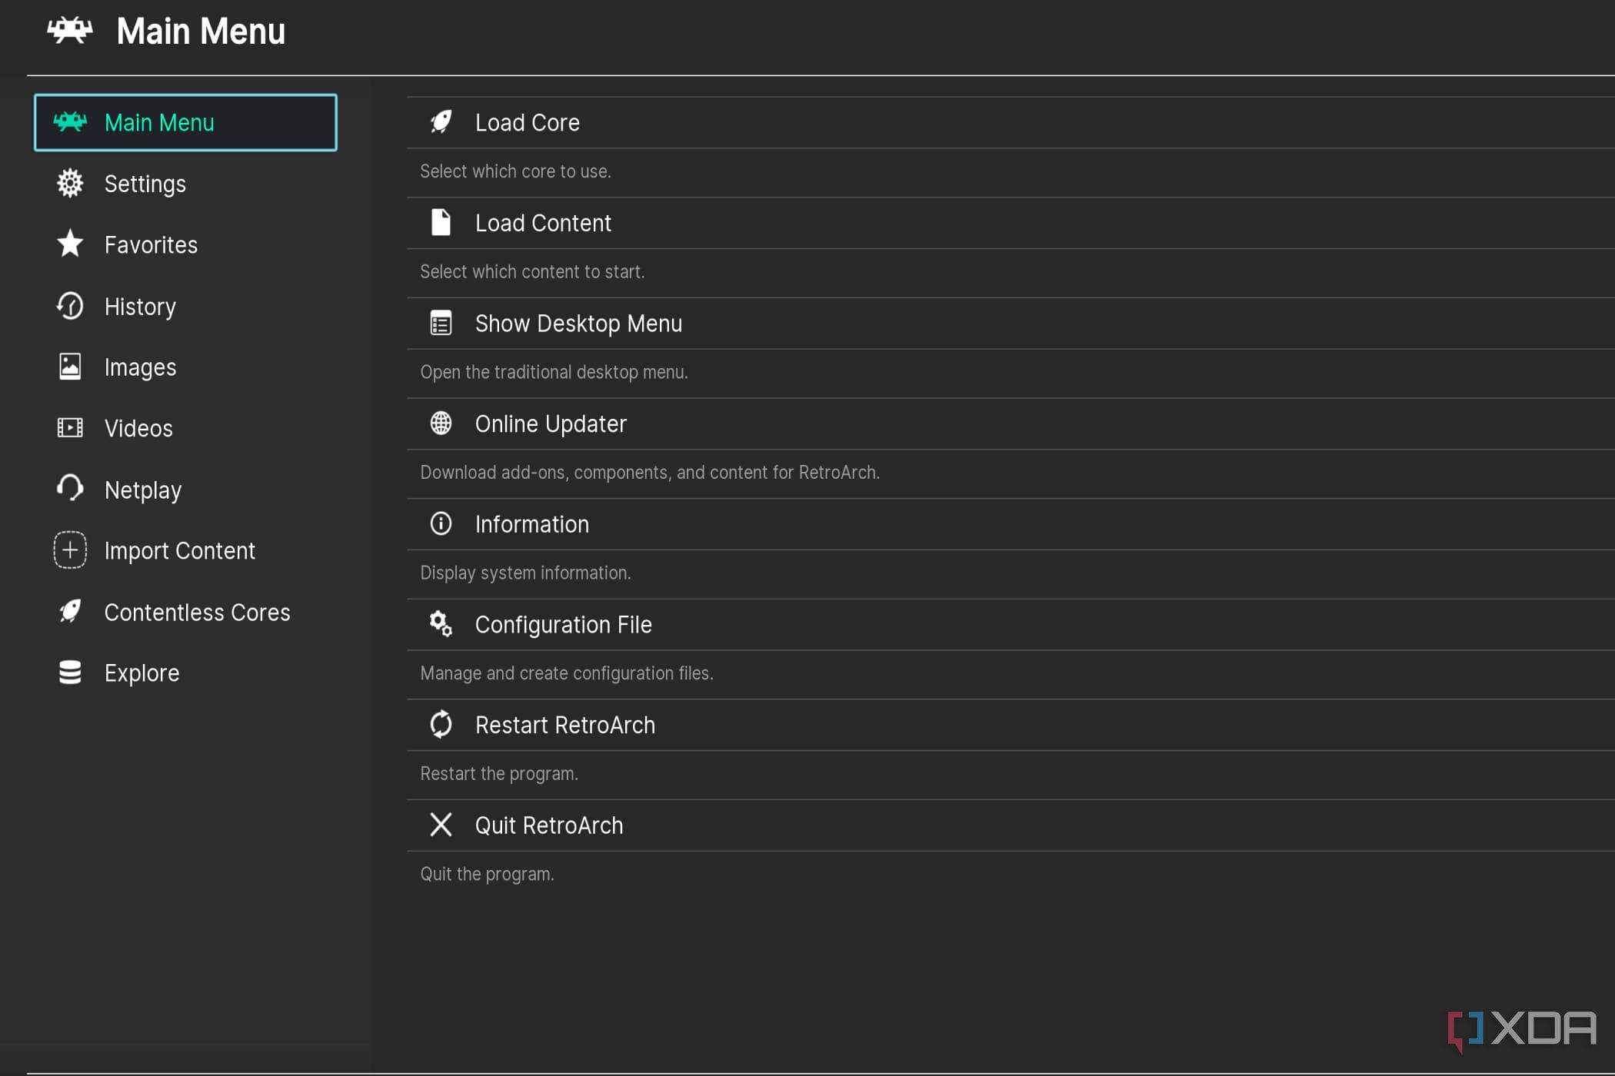Click the Show Desktop Menu list icon
The width and height of the screenshot is (1615, 1076).
pos(441,323)
